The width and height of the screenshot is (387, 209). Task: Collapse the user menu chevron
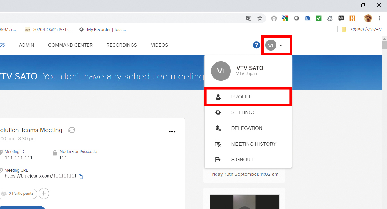pyautogui.click(x=281, y=46)
